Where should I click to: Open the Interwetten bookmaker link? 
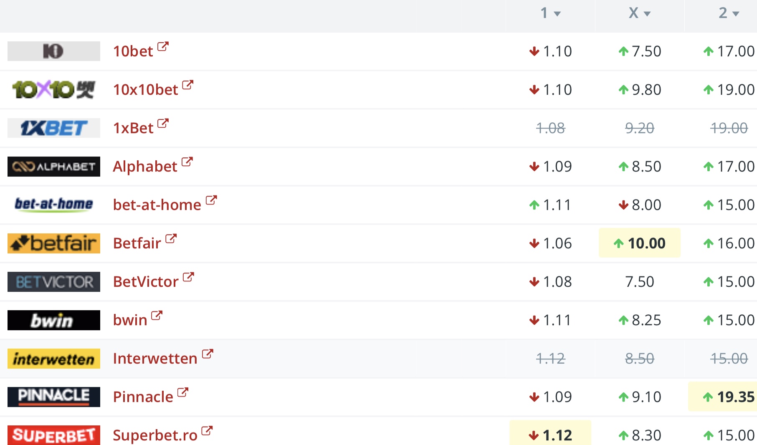(155, 358)
